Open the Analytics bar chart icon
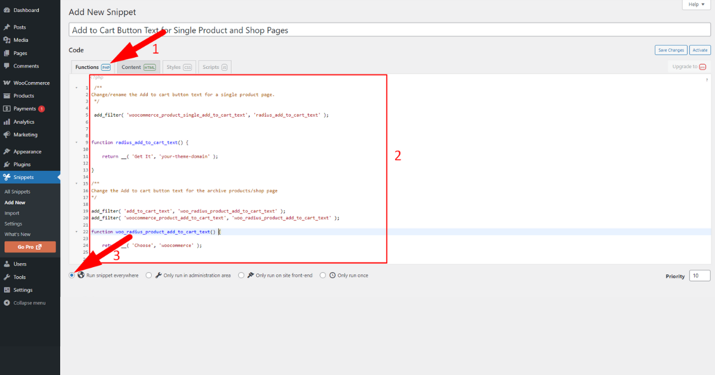715x375 pixels. click(7, 121)
